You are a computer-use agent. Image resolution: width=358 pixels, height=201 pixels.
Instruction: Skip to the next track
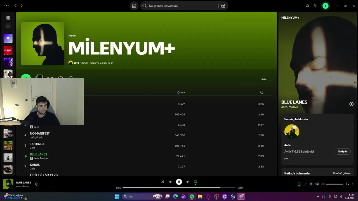(188, 182)
